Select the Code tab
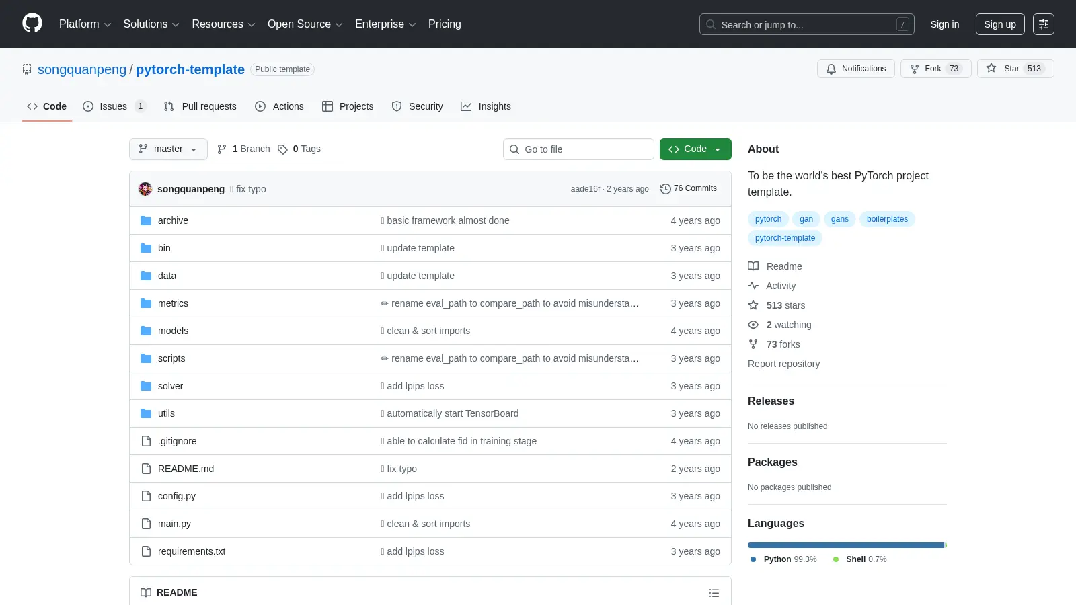 coord(46,106)
